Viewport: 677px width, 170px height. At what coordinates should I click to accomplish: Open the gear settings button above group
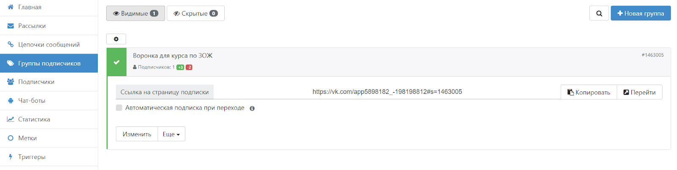(x=116, y=39)
